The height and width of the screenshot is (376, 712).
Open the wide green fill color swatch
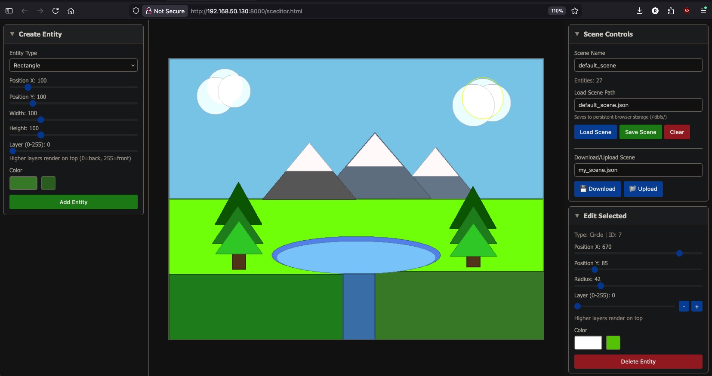click(x=23, y=183)
